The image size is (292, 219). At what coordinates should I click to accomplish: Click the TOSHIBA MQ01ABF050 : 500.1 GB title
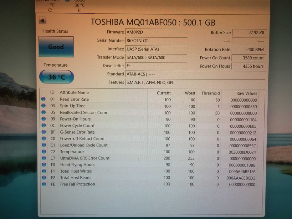(153, 22)
